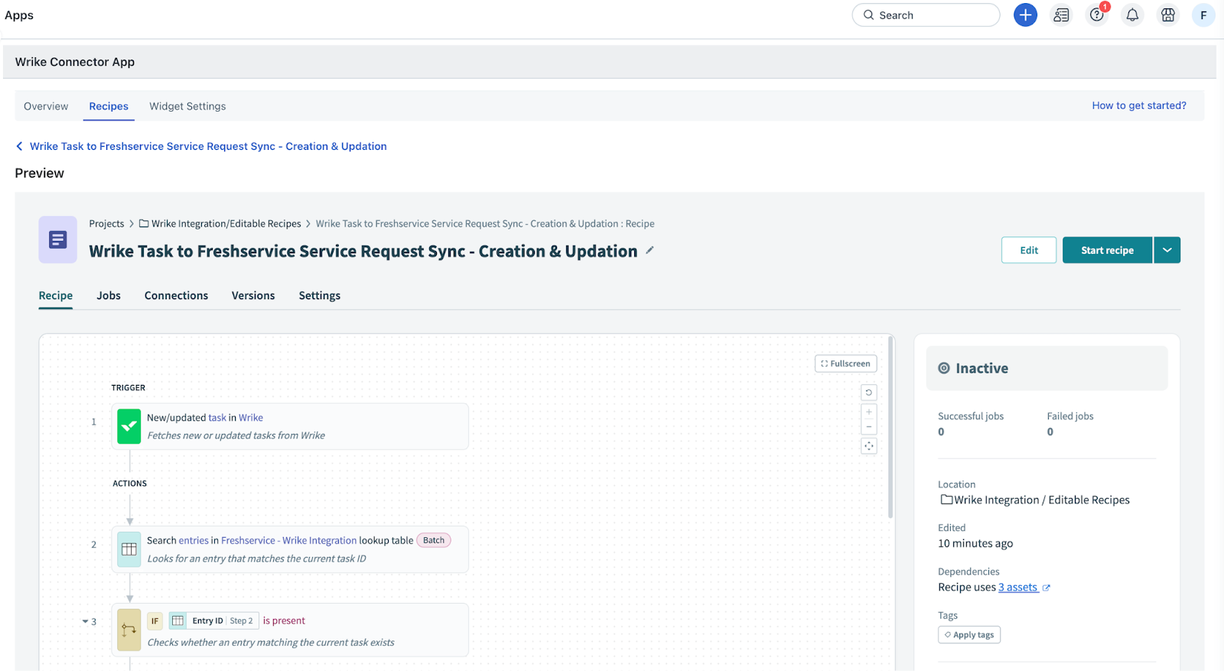The height and width of the screenshot is (671, 1224).
Task: Click the Fullscreen button
Action: click(x=846, y=363)
